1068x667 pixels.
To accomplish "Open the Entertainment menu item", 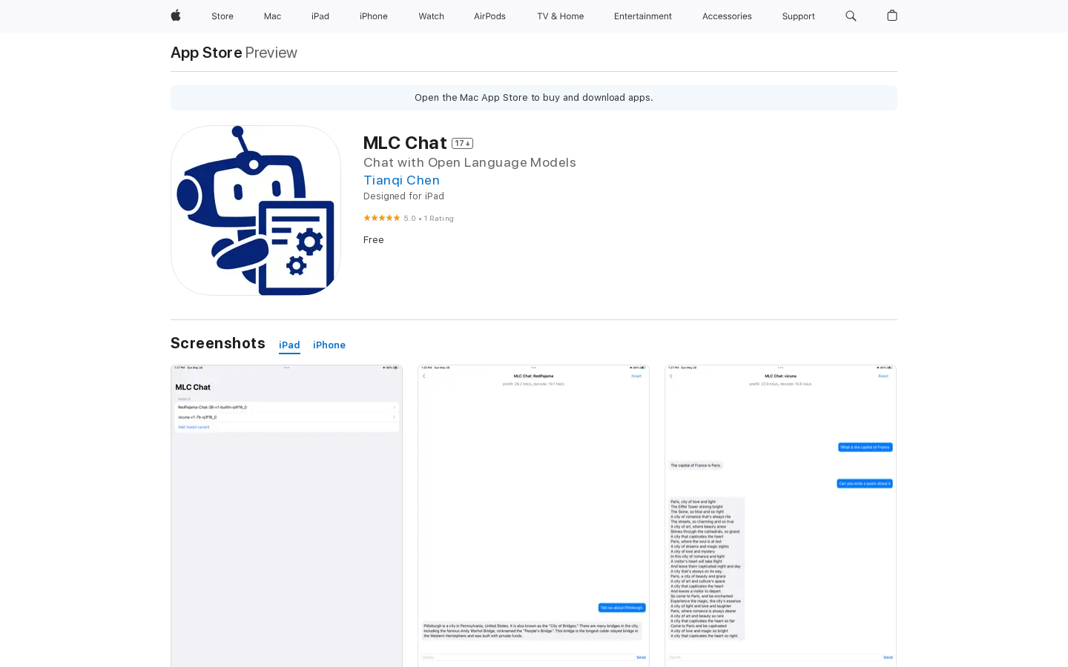I will [x=642, y=16].
